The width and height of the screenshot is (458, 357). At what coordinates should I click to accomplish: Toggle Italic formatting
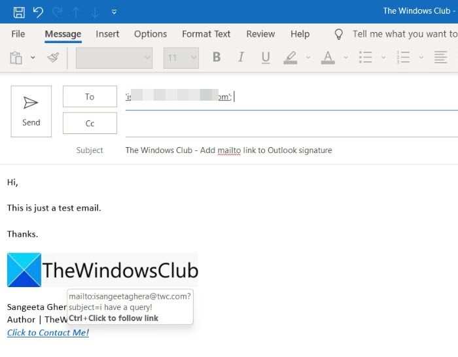[x=241, y=58]
